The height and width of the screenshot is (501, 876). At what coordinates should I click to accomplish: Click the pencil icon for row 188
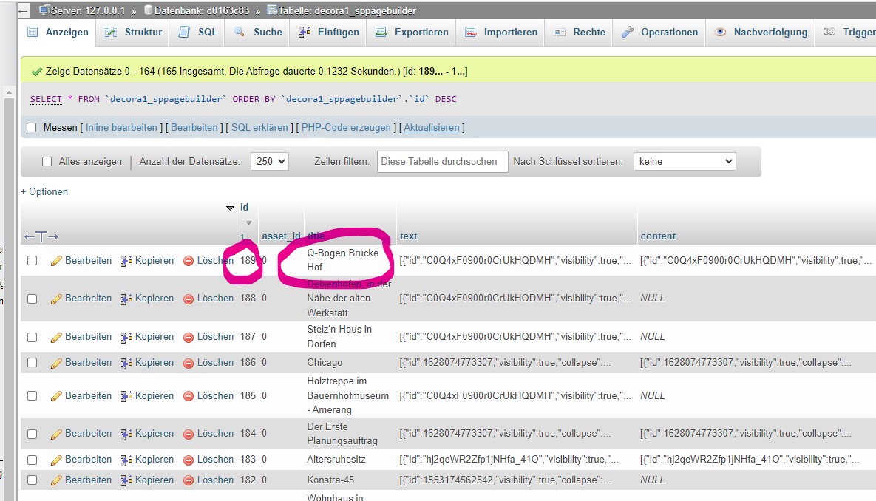click(56, 299)
